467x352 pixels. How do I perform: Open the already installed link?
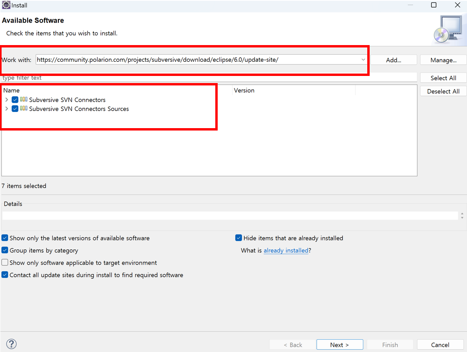[x=286, y=250]
